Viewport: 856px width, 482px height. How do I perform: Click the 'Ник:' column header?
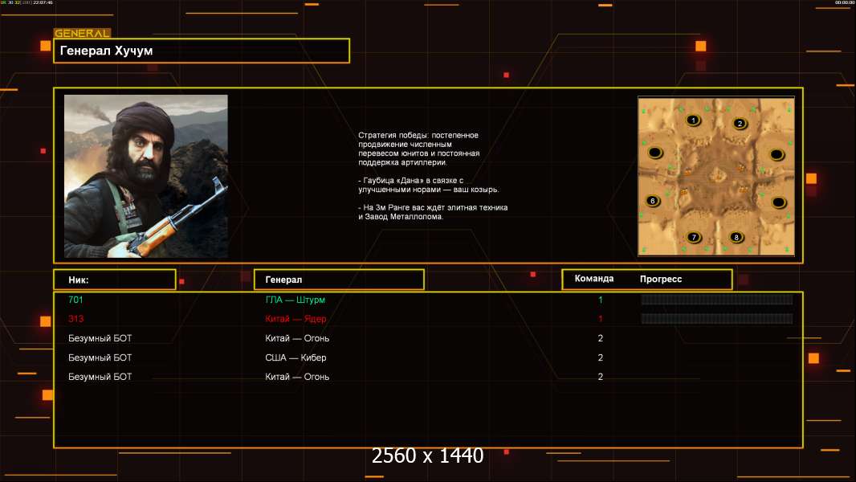tap(115, 280)
